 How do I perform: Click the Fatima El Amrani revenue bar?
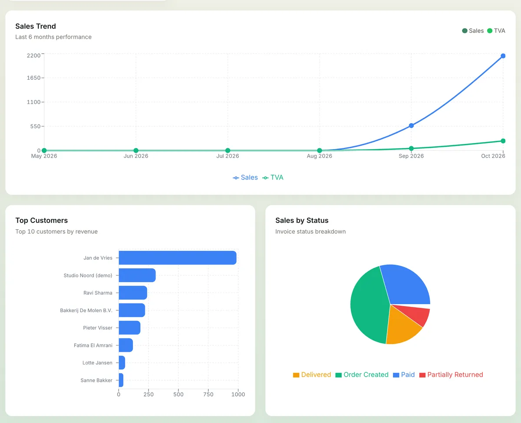[126, 345]
